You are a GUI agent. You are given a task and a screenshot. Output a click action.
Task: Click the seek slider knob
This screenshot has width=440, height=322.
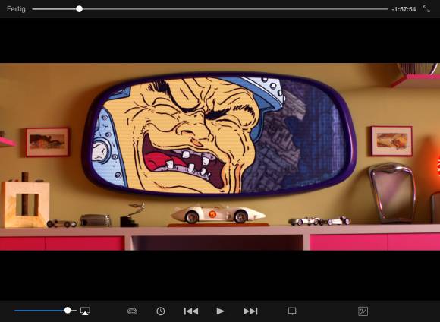(79, 9)
